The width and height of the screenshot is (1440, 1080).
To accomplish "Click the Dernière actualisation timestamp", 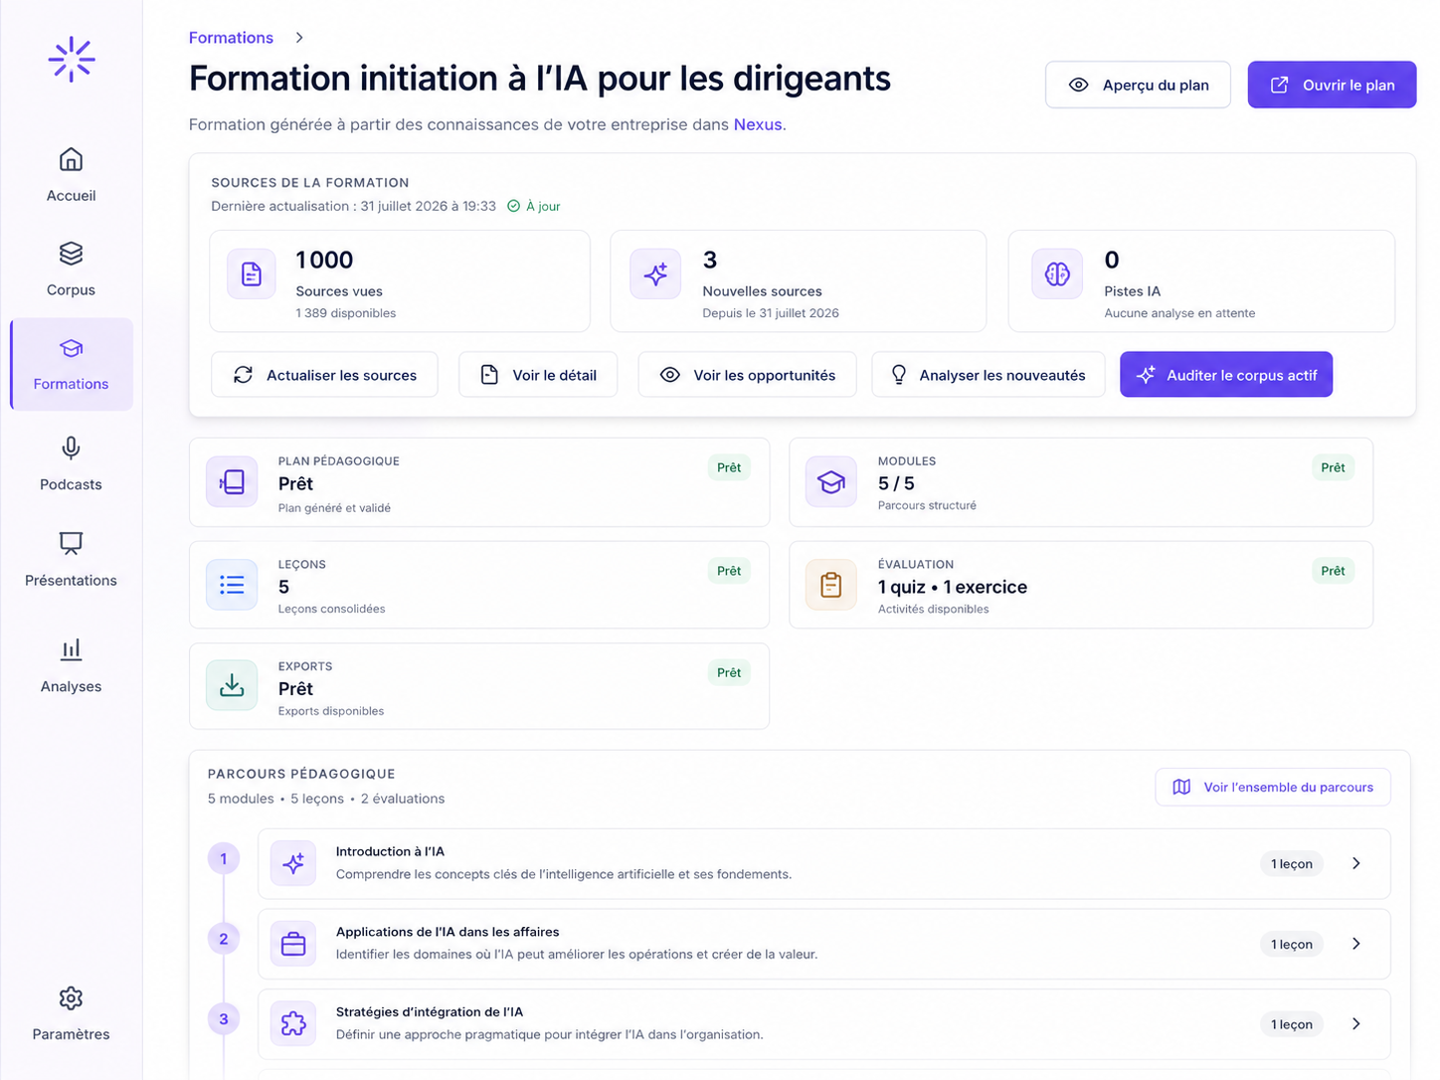I will (353, 206).
